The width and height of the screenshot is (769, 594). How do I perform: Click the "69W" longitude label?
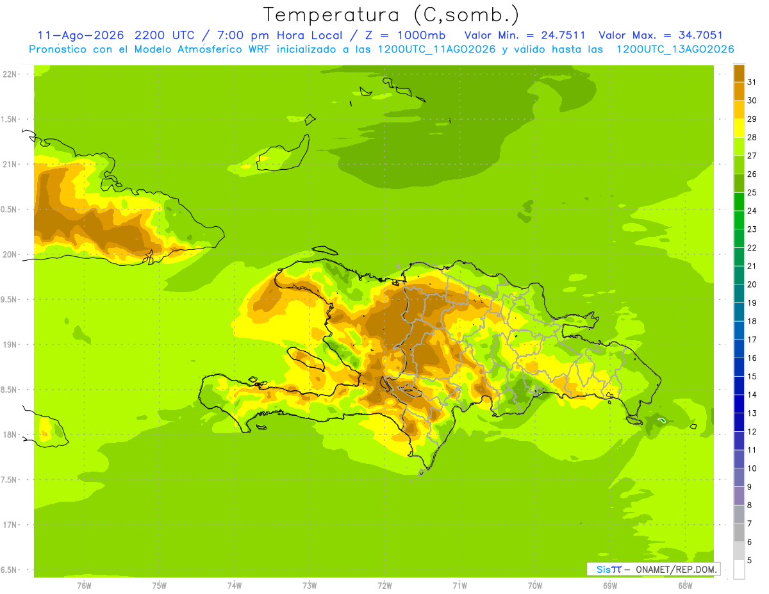coord(610,586)
